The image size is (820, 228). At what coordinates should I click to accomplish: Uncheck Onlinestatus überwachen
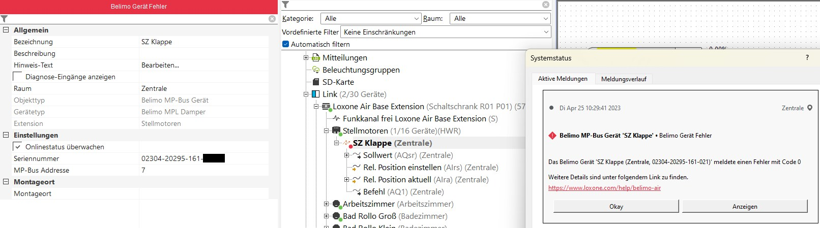click(18, 147)
